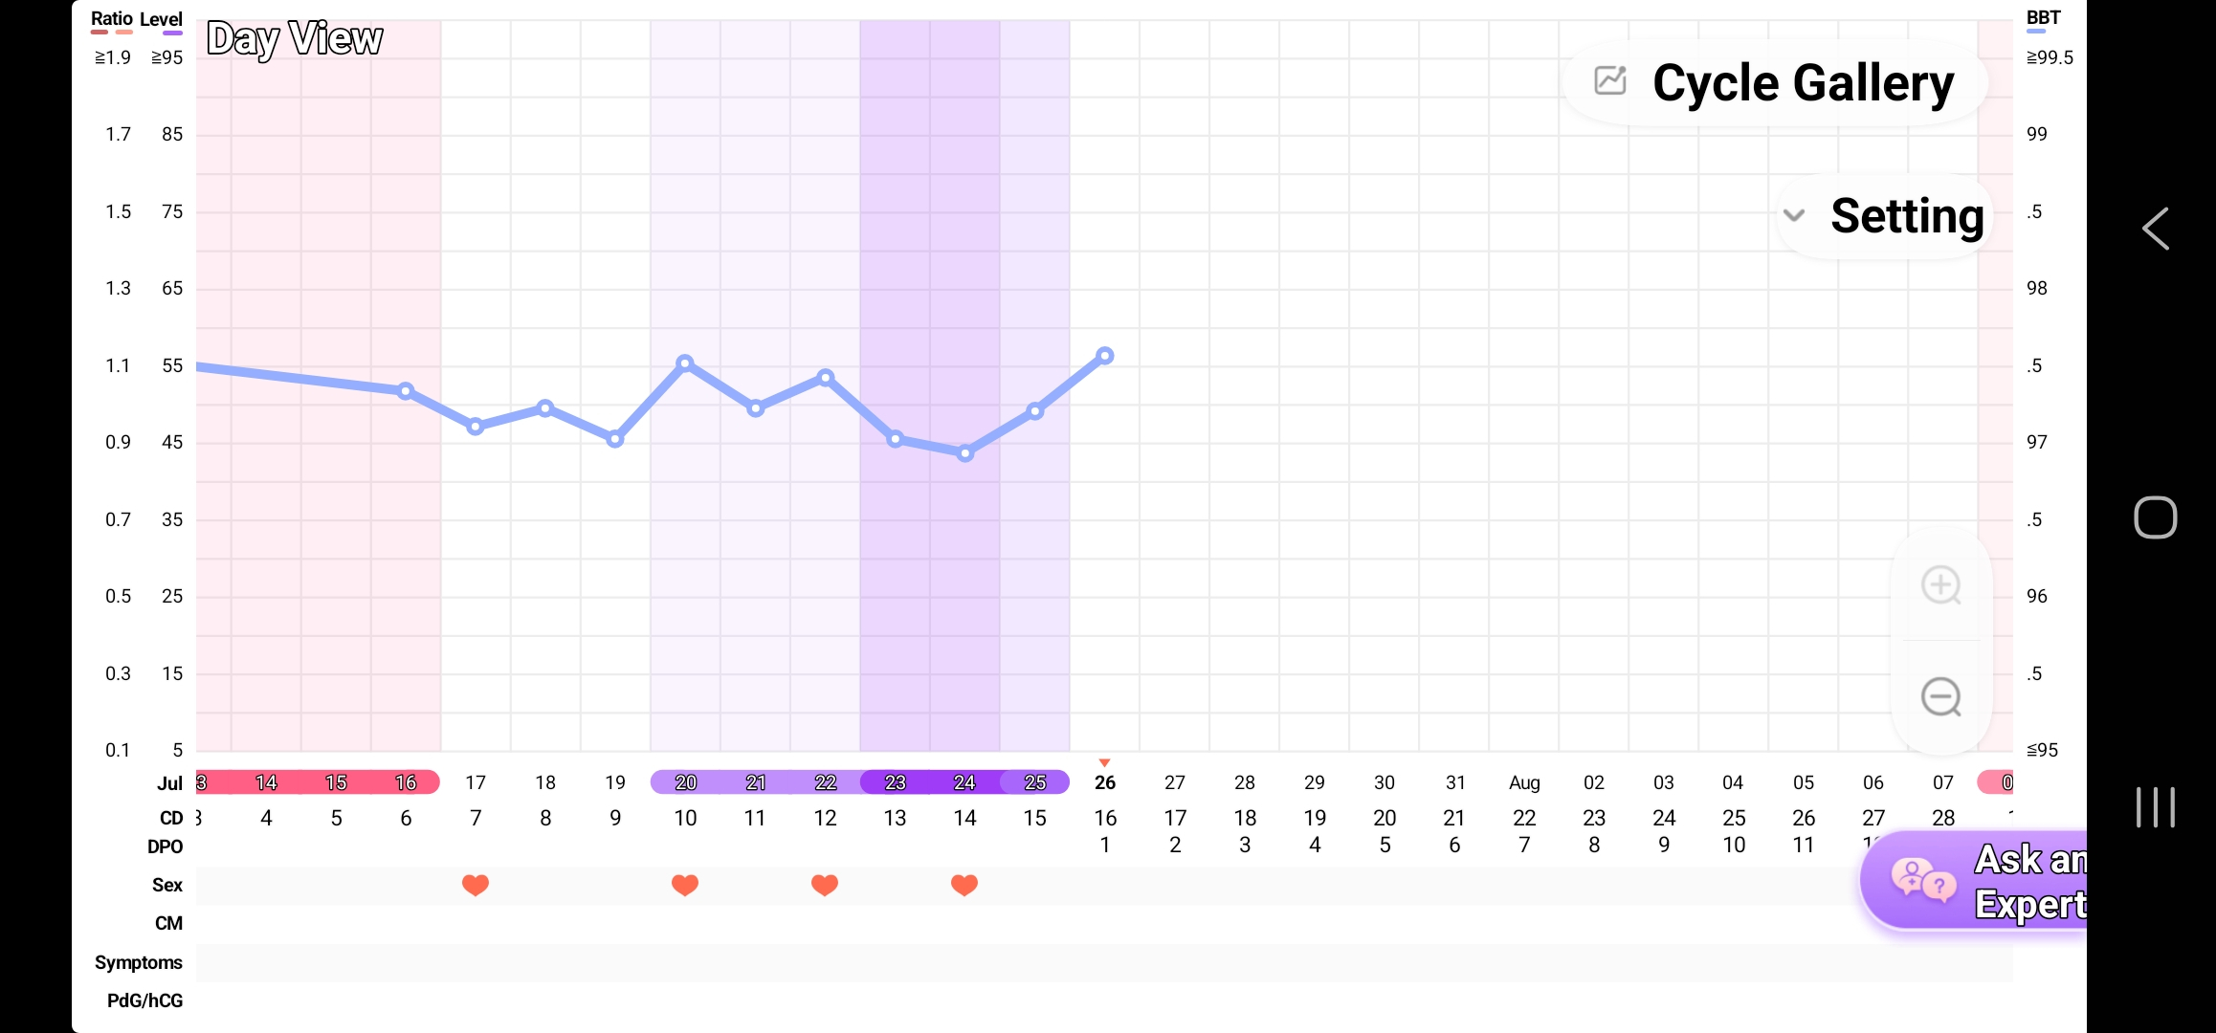Tap the heart icon on July 24
The height and width of the screenshot is (1033, 2216).
click(x=964, y=886)
